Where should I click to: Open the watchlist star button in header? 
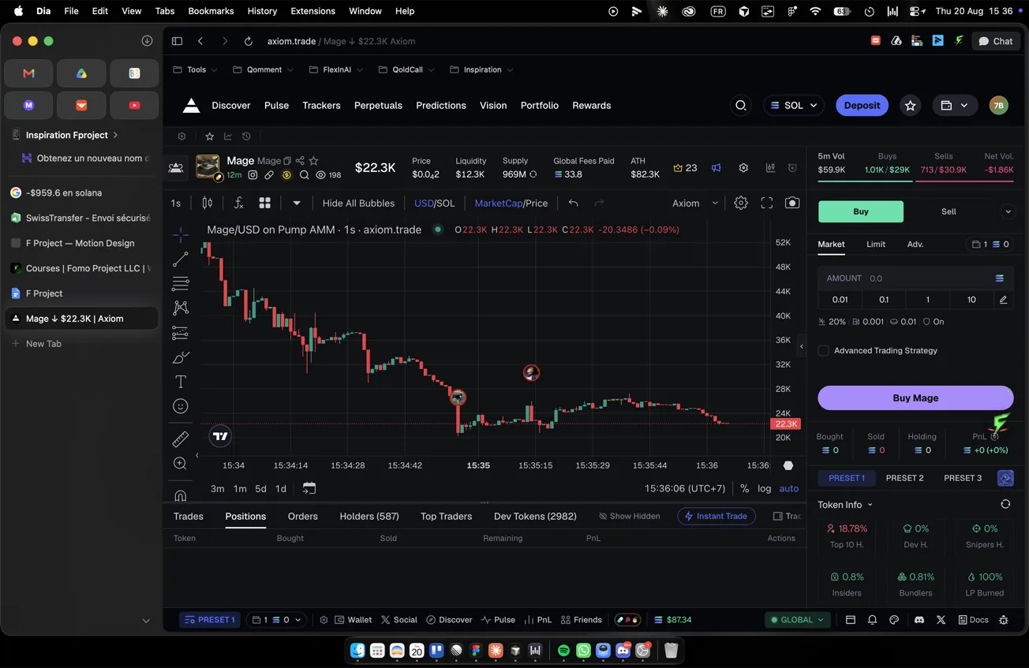click(910, 105)
